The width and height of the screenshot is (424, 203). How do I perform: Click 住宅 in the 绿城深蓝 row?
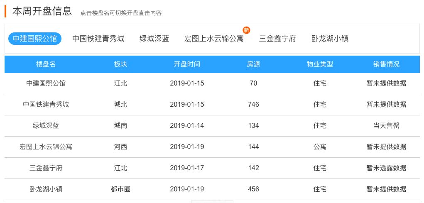tap(320, 125)
